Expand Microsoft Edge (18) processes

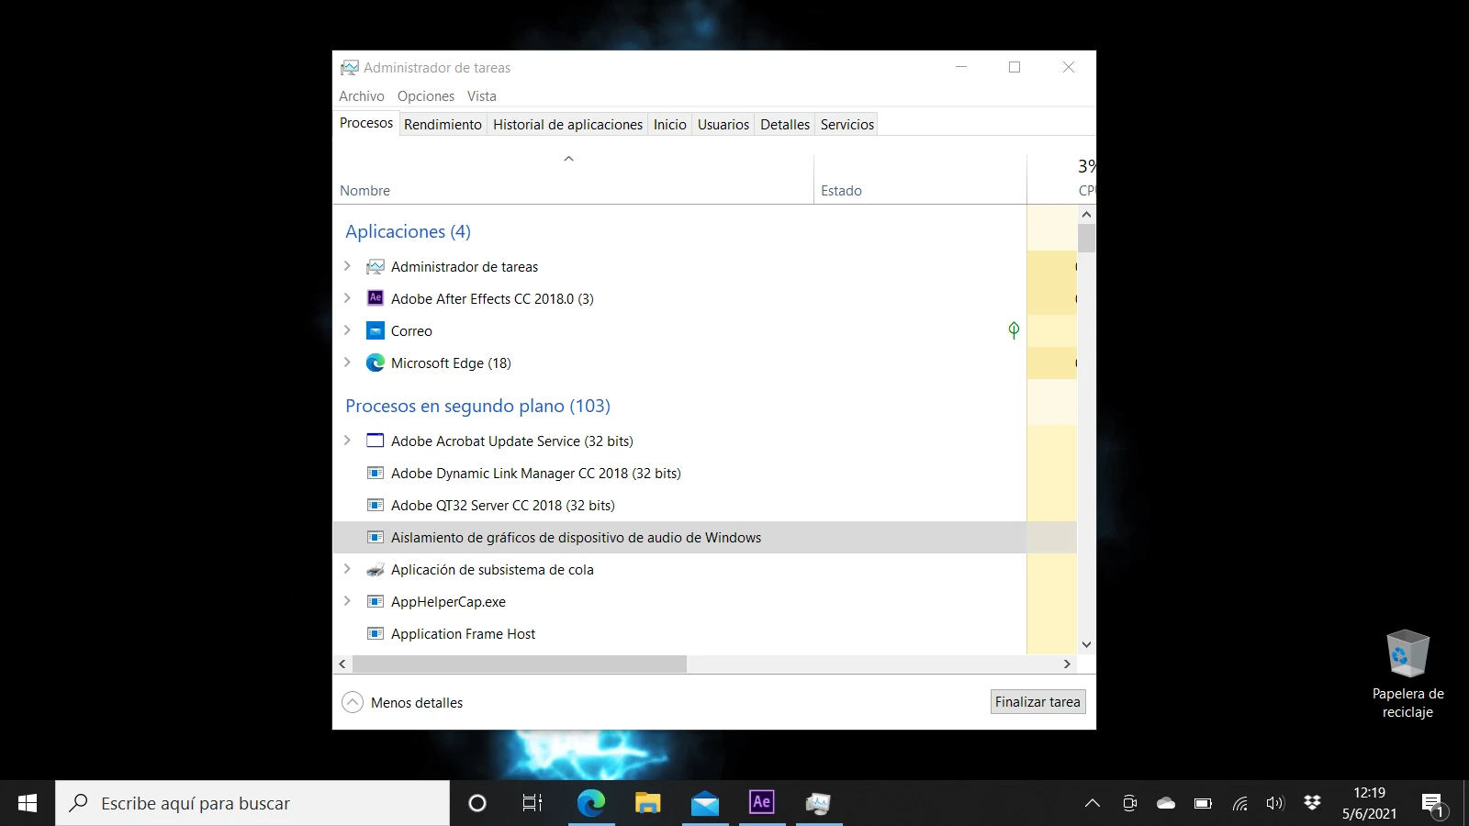point(347,363)
